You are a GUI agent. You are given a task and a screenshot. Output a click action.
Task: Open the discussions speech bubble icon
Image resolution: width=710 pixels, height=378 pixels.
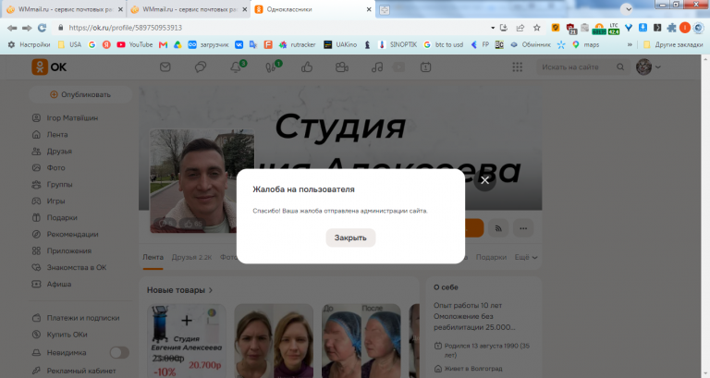[200, 67]
